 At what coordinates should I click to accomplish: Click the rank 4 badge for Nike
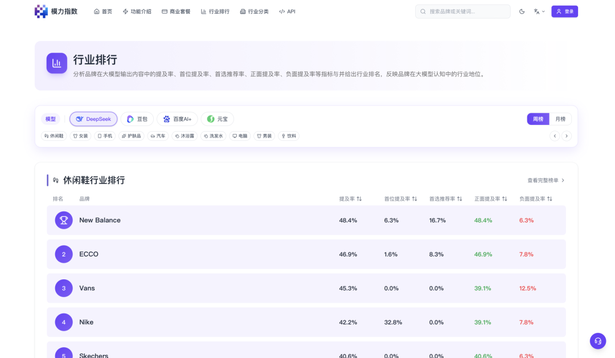pyautogui.click(x=64, y=322)
